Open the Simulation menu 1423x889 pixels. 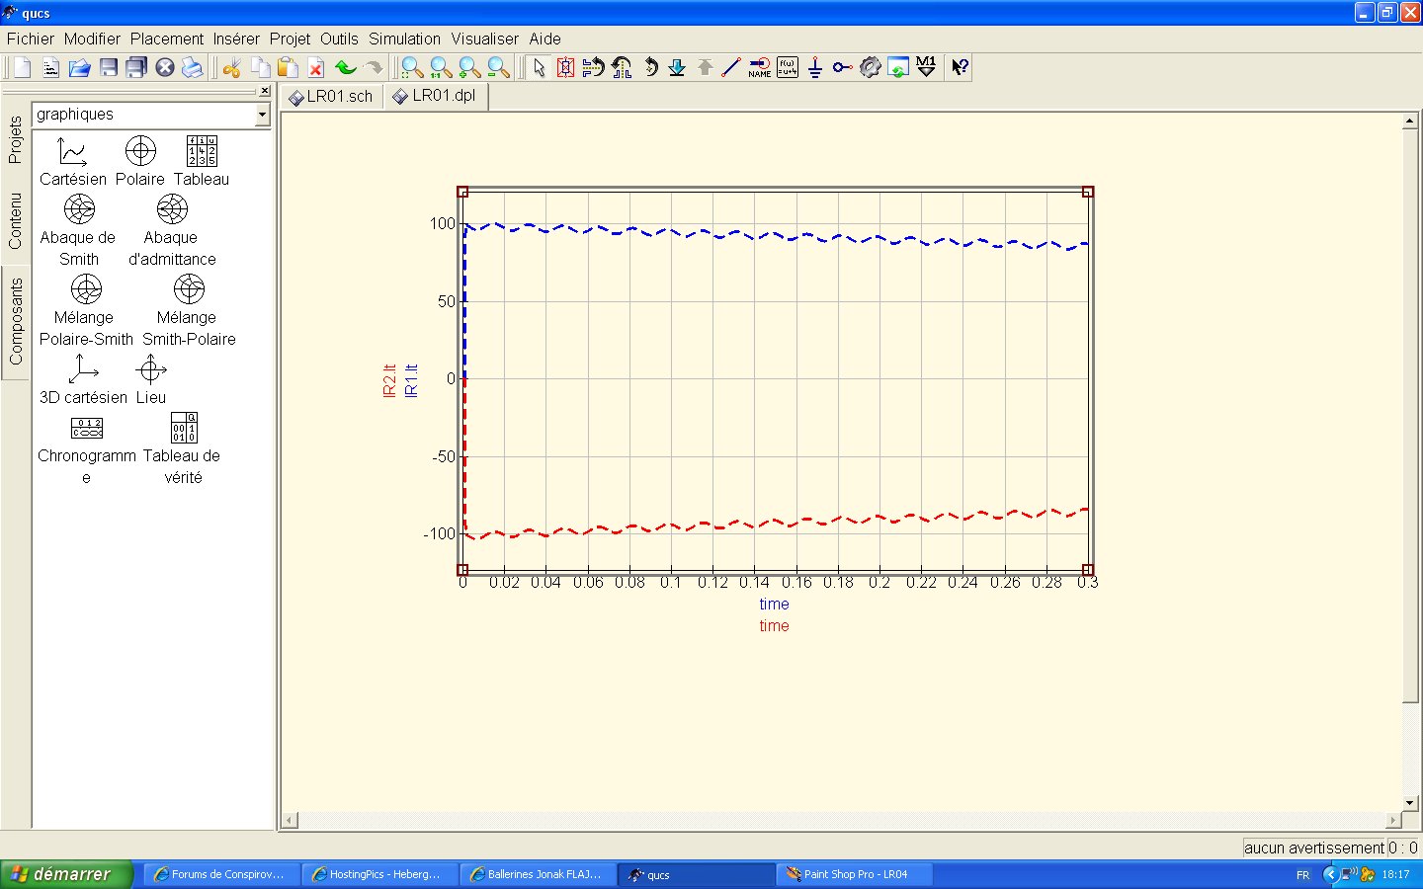[404, 39]
